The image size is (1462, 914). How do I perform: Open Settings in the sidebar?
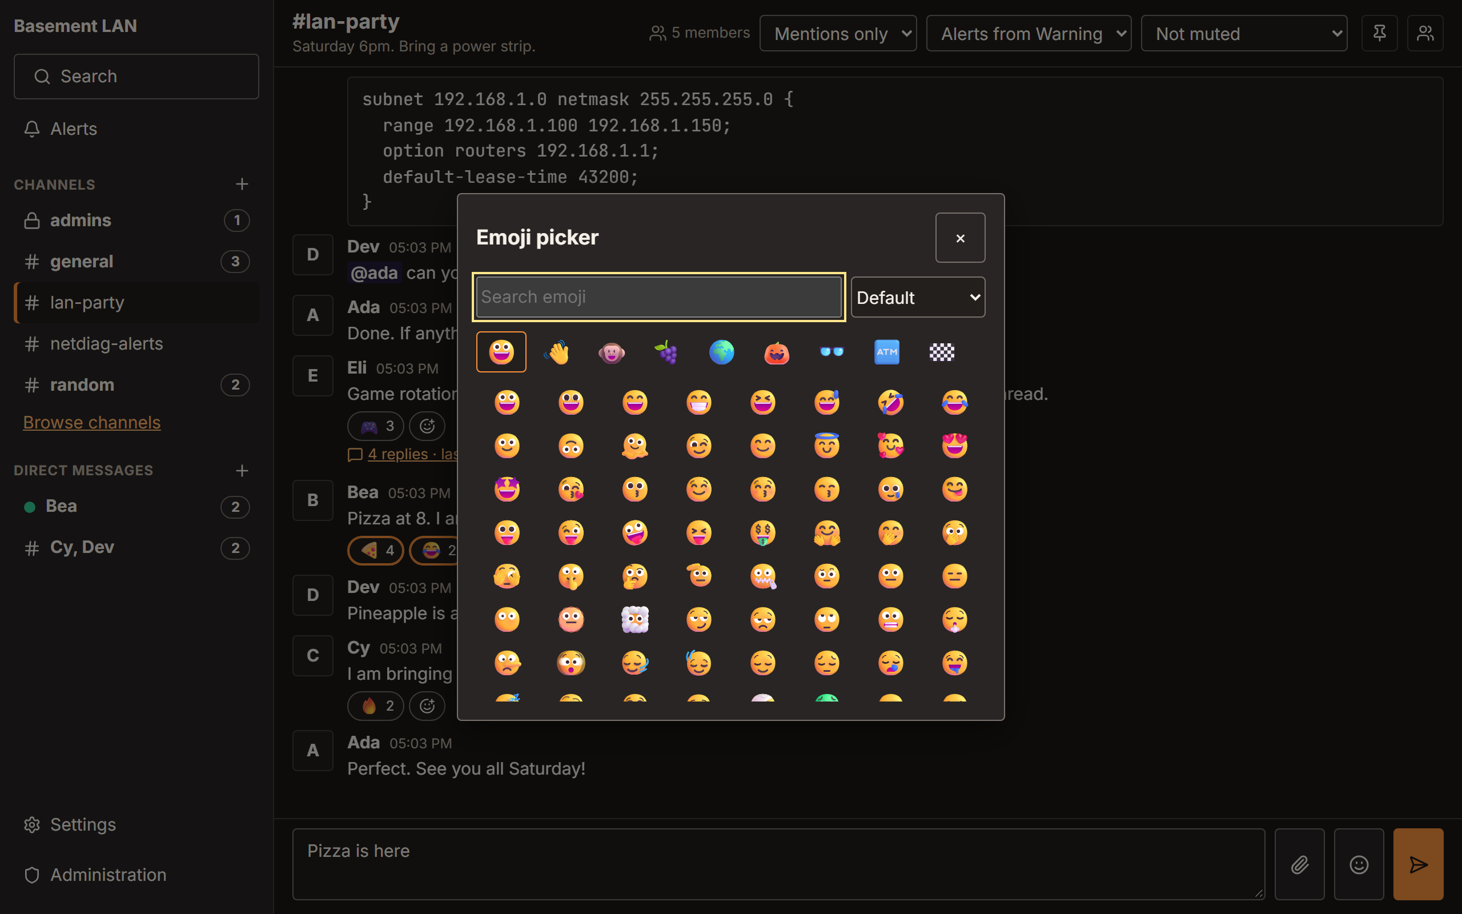click(x=136, y=824)
